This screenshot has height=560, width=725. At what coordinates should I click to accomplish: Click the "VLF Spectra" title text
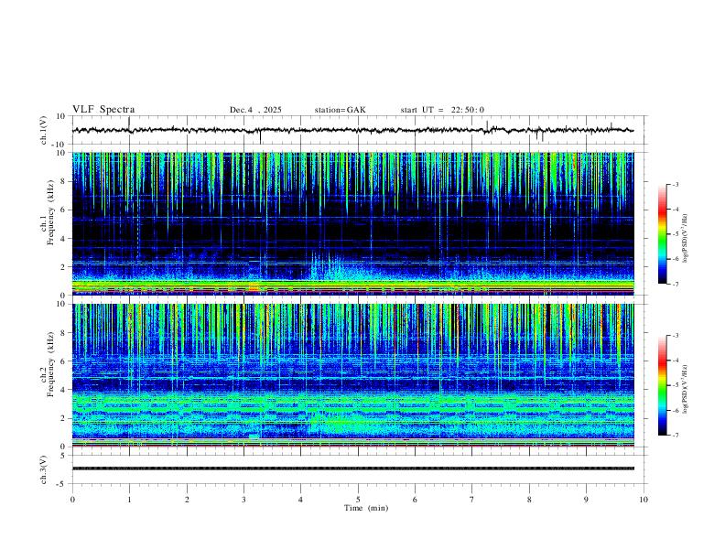pyautogui.click(x=103, y=110)
